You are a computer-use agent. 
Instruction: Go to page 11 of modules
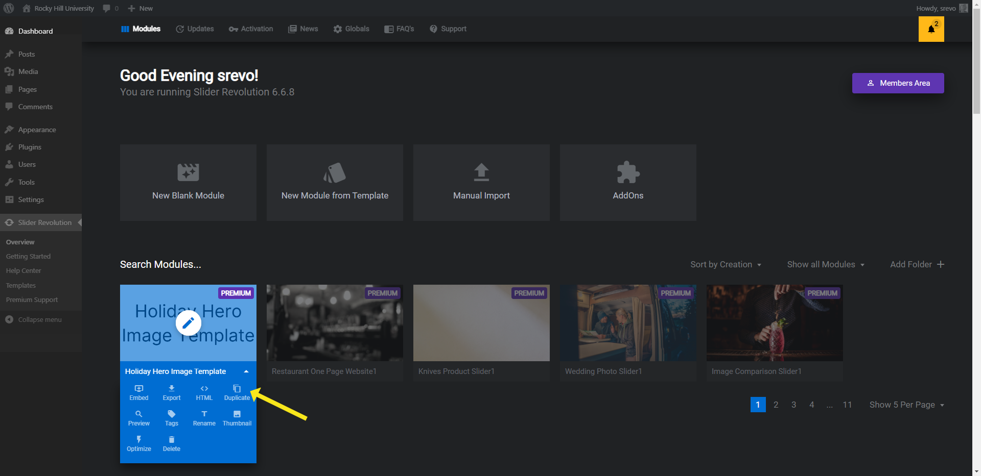point(847,405)
